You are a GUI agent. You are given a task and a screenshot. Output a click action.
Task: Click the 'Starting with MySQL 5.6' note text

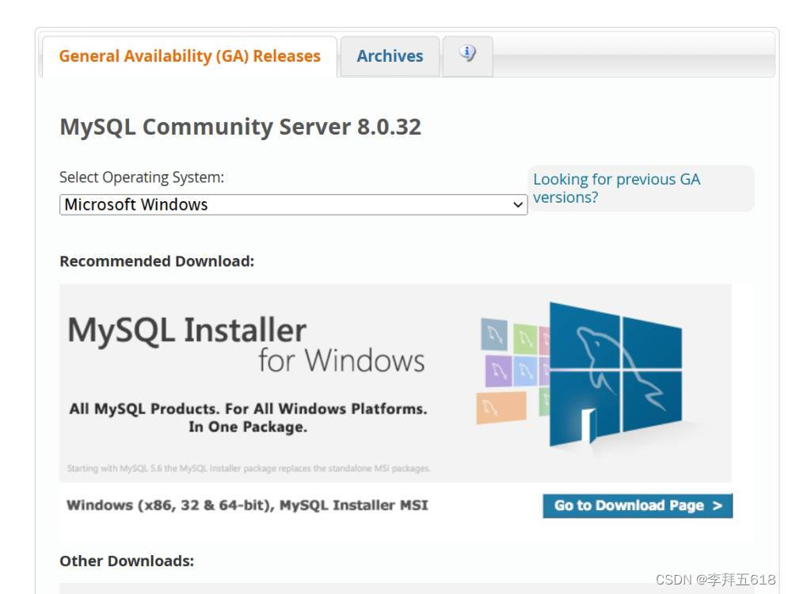pos(249,468)
